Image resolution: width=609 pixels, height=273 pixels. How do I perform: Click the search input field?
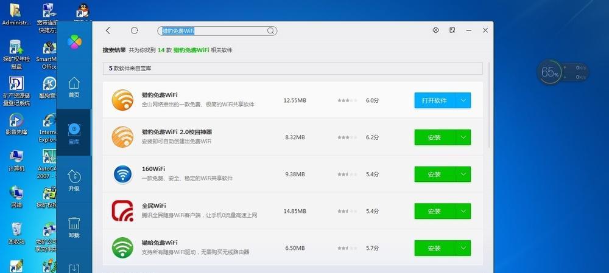pyautogui.click(x=213, y=30)
